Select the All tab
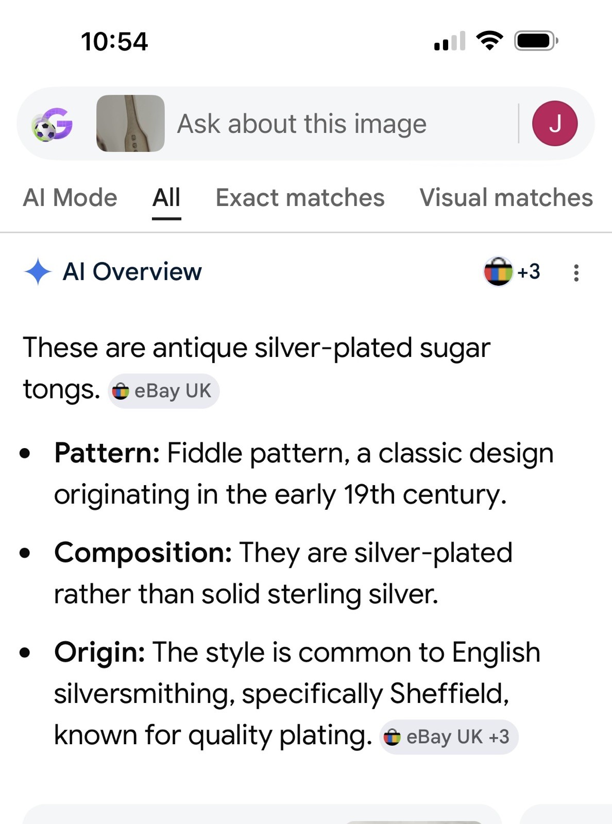Screen dimensions: 612x824 coord(166,198)
